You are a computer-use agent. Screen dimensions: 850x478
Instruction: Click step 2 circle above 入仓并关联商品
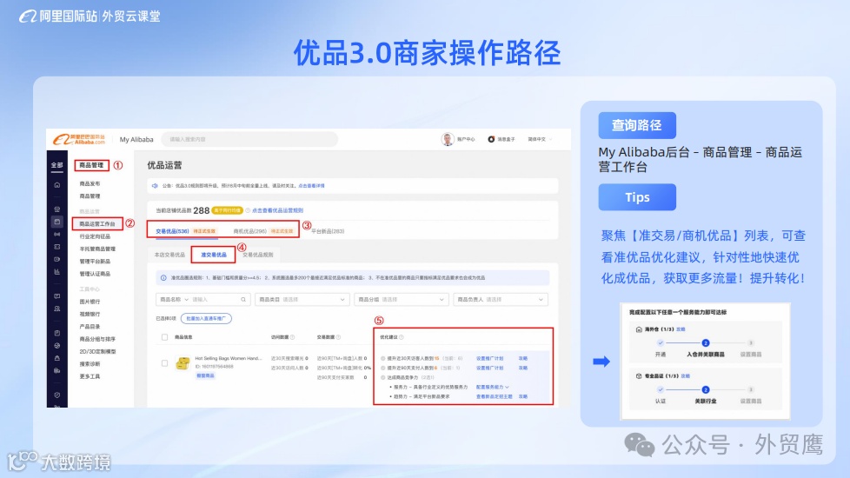[x=705, y=342]
